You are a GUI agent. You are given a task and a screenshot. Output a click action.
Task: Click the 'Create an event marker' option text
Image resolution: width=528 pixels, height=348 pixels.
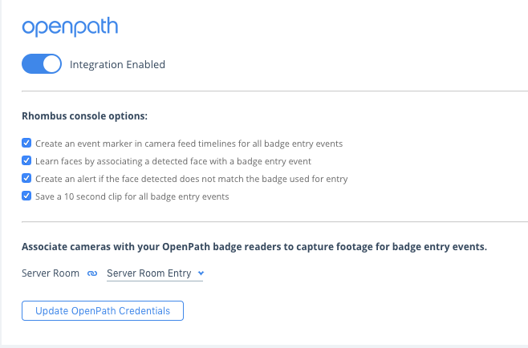point(189,144)
